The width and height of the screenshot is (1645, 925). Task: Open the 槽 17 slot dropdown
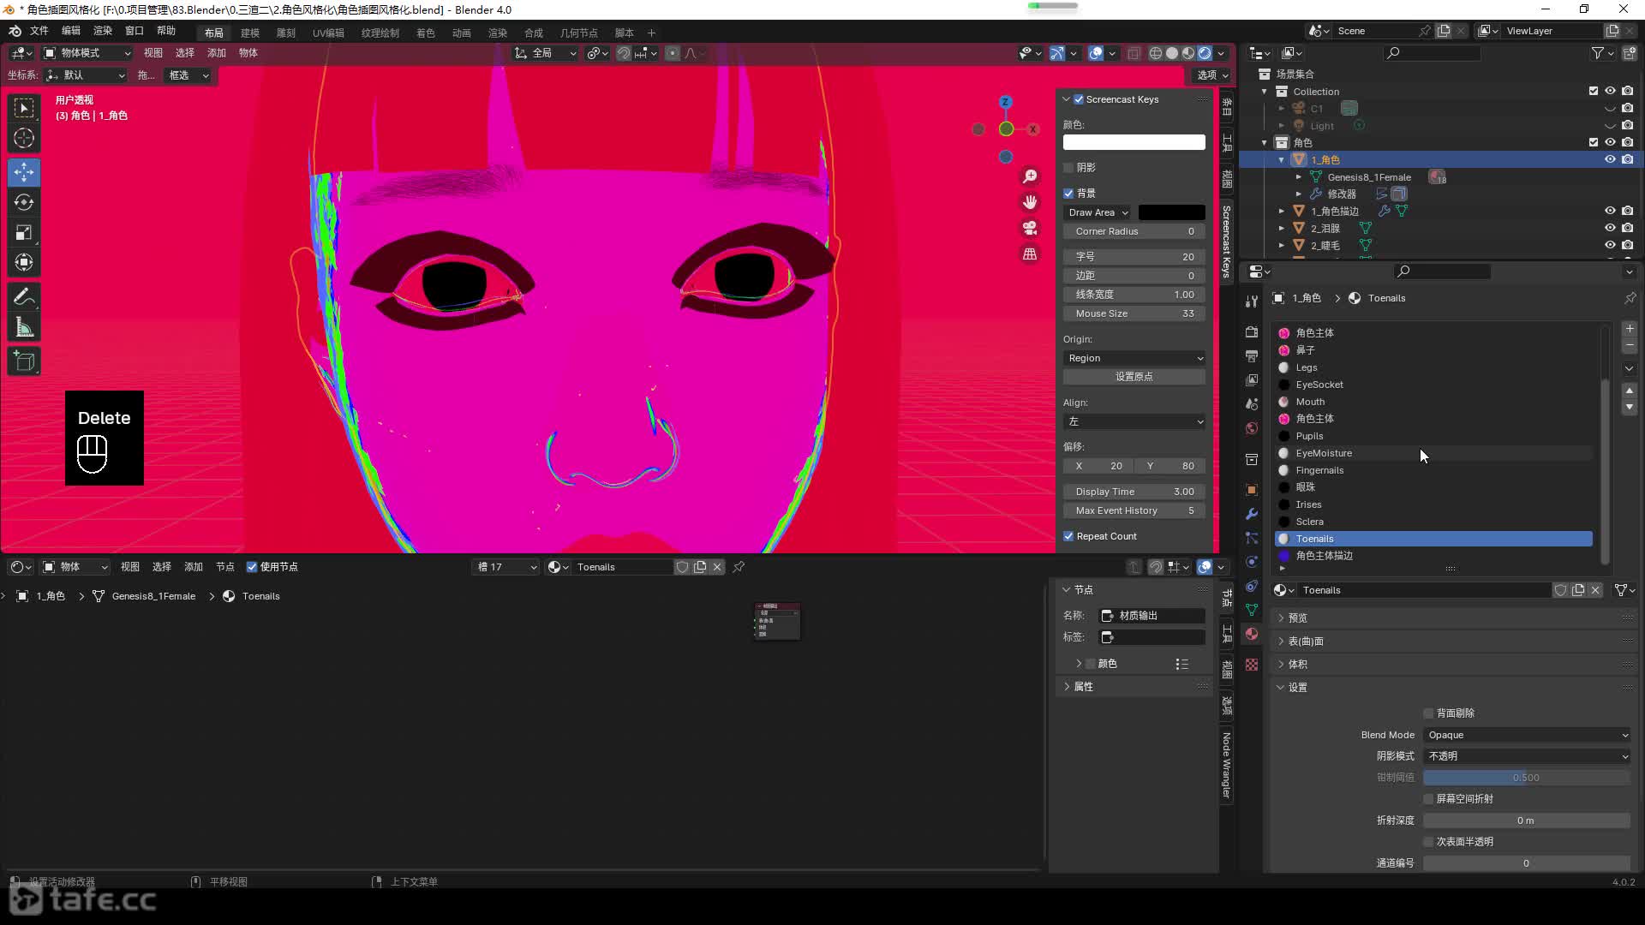pyautogui.click(x=506, y=567)
